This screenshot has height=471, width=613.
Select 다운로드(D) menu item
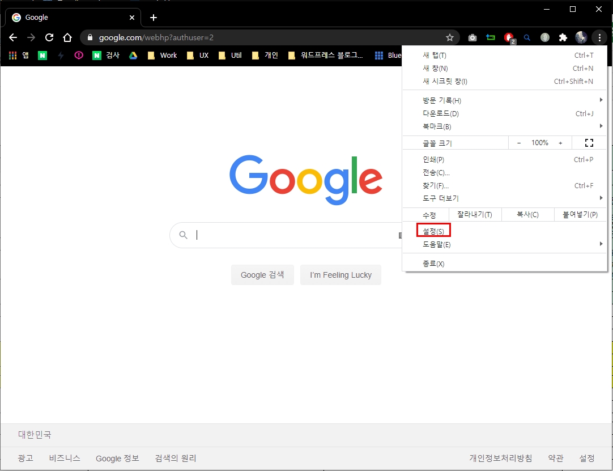pos(504,113)
